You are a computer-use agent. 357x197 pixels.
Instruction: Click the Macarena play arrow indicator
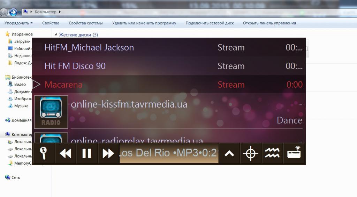(37, 85)
